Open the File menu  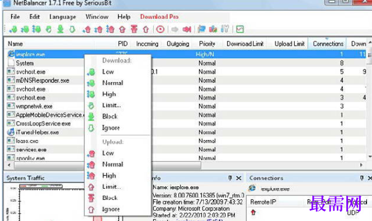(15, 17)
